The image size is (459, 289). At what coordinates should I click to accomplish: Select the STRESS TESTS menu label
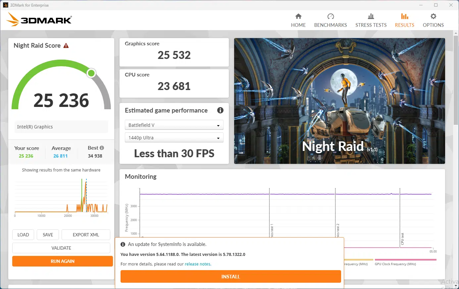(x=371, y=25)
